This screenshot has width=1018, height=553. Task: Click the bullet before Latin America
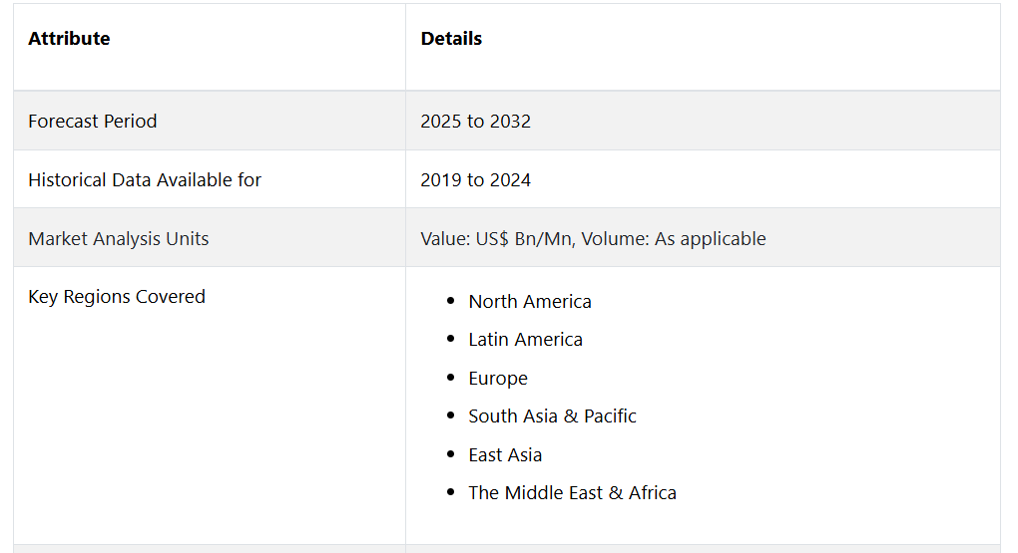(x=450, y=339)
